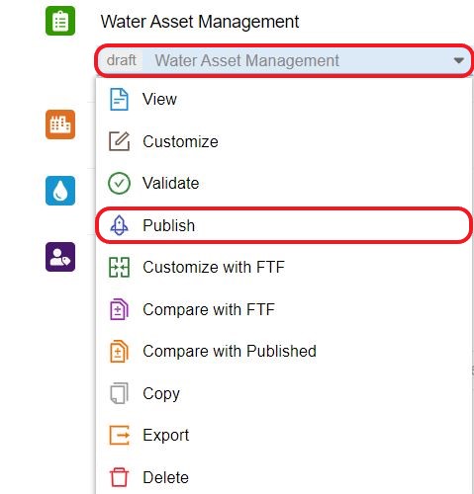Select Compare with Published menu item

pyautogui.click(x=284, y=351)
